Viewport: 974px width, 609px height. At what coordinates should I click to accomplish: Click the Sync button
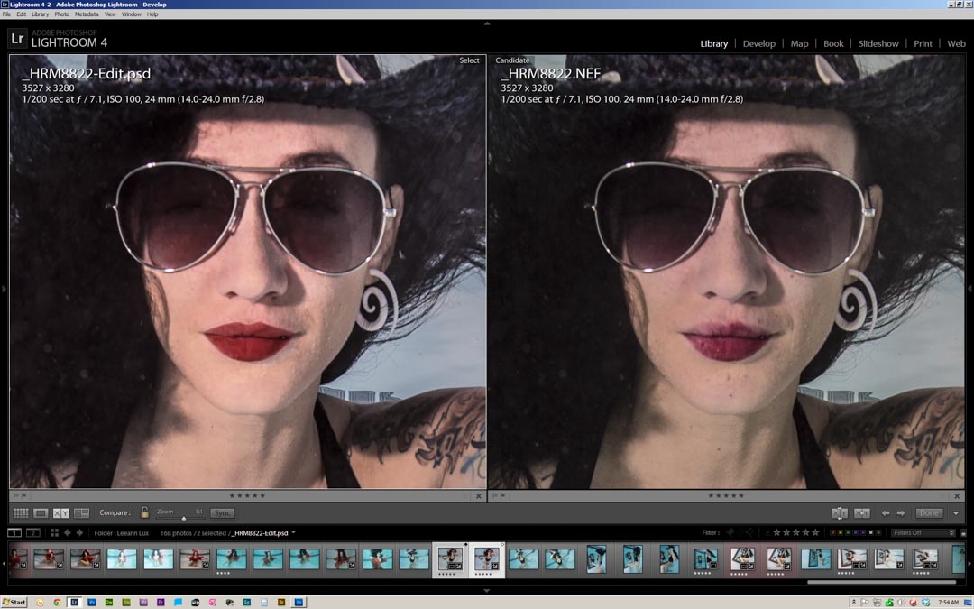(222, 512)
